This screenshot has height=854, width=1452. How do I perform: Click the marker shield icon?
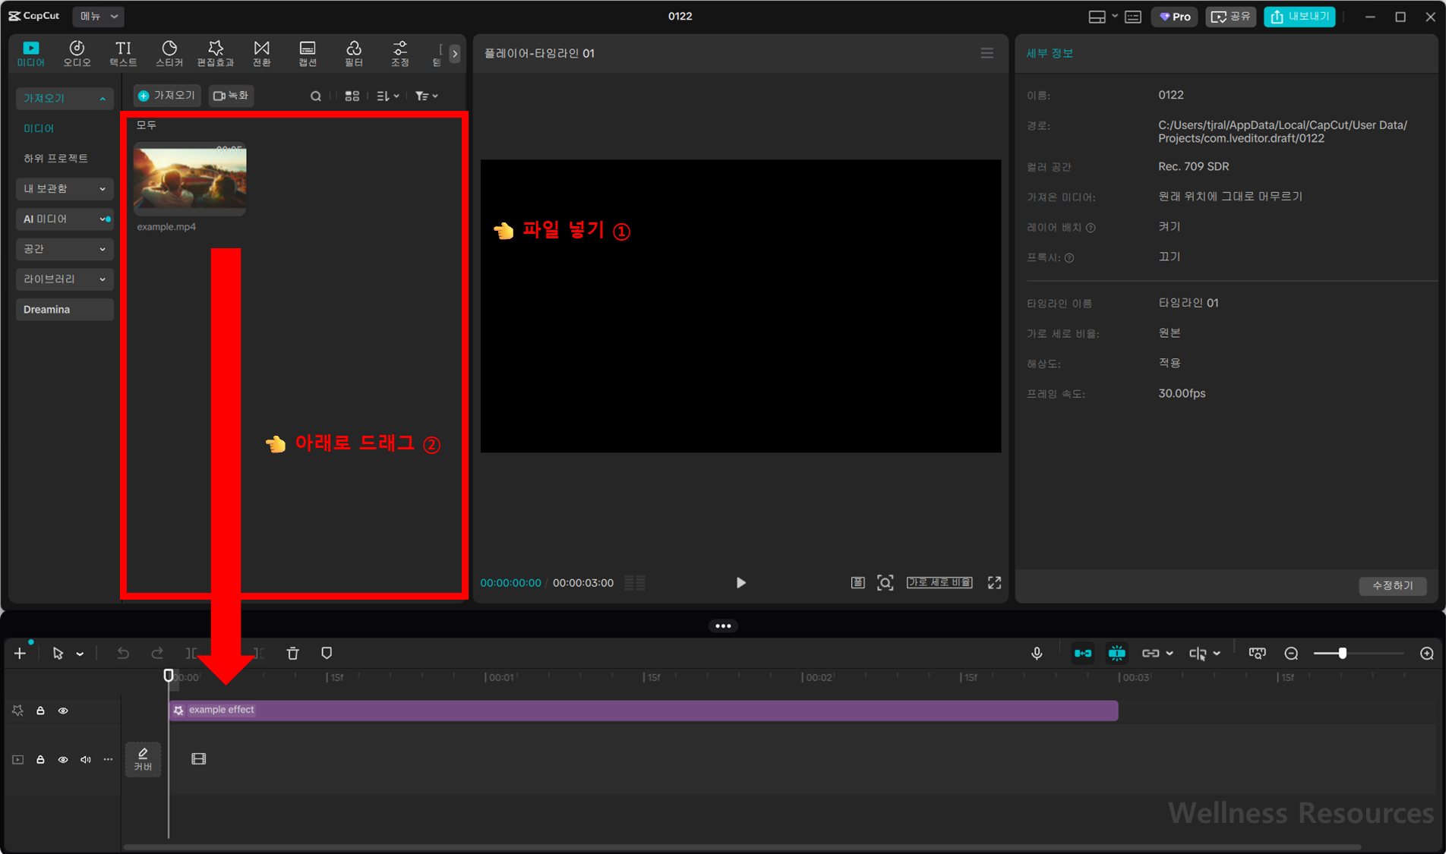327,653
